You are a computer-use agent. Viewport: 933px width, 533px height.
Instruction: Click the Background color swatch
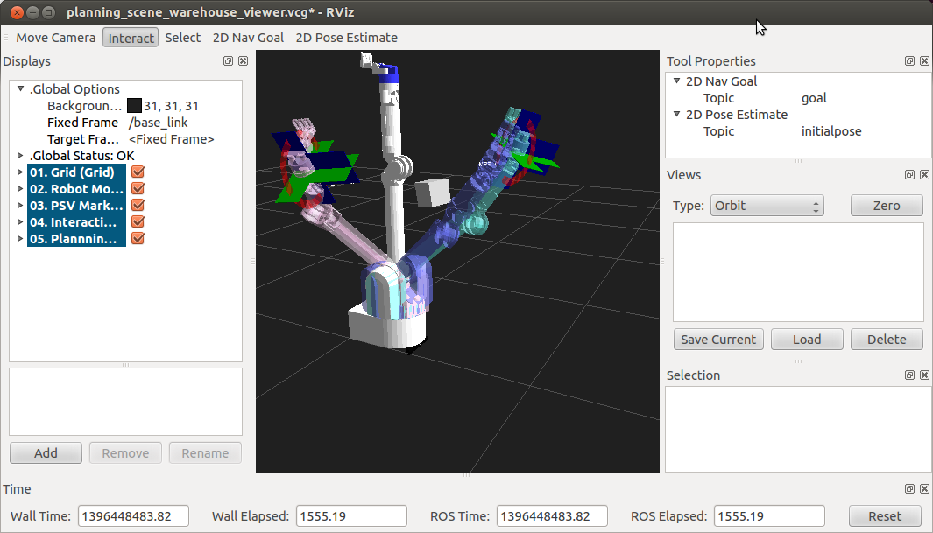point(134,106)
